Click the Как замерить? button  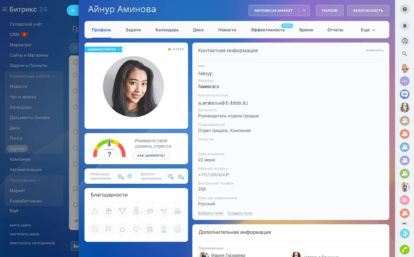pos(151,156)
